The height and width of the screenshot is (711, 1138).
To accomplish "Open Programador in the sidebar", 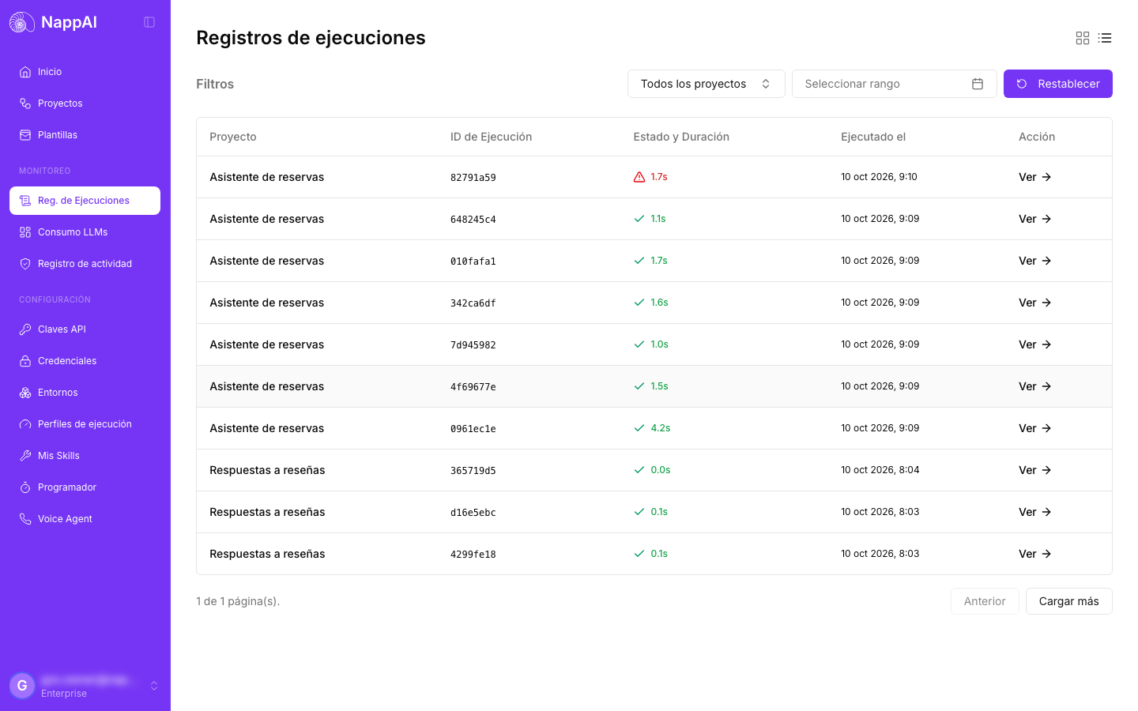I will (85, 487).
